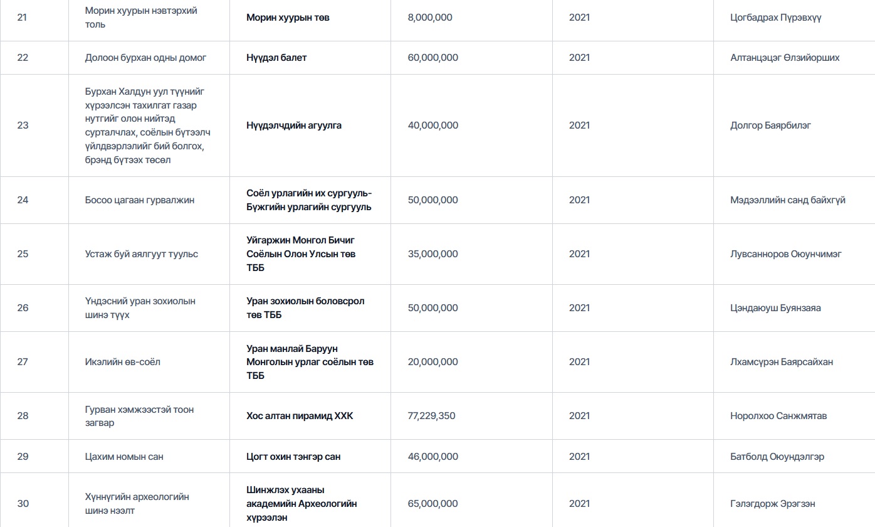This screenshot has width=875, height=527.
Task: Select the Гурван хэмжээстэй тоон загвар project
Action: (x=139, y=416)
